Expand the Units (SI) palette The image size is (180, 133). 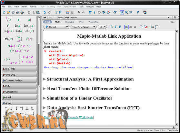[x=19, y=69]
